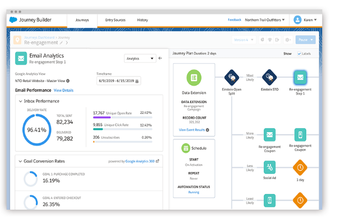The width and height of the screenshot is (345, 223).
Task: Click the More Likely path label
Action: click(250, 135)
